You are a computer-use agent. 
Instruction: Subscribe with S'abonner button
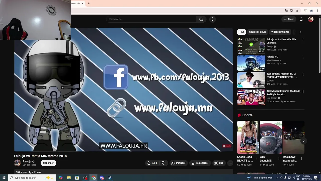pyautogui.click(x=48, y=163)
